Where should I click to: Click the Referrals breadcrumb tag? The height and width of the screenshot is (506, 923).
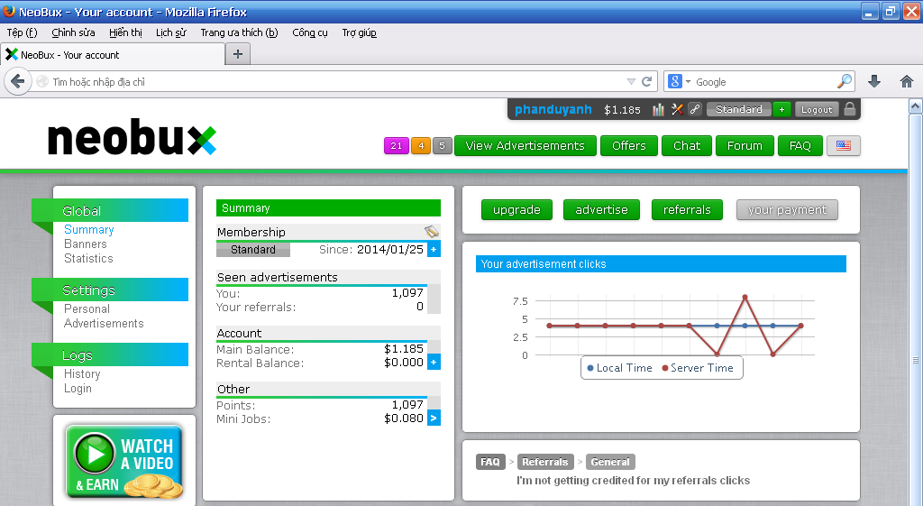click(x=545, y=462)
